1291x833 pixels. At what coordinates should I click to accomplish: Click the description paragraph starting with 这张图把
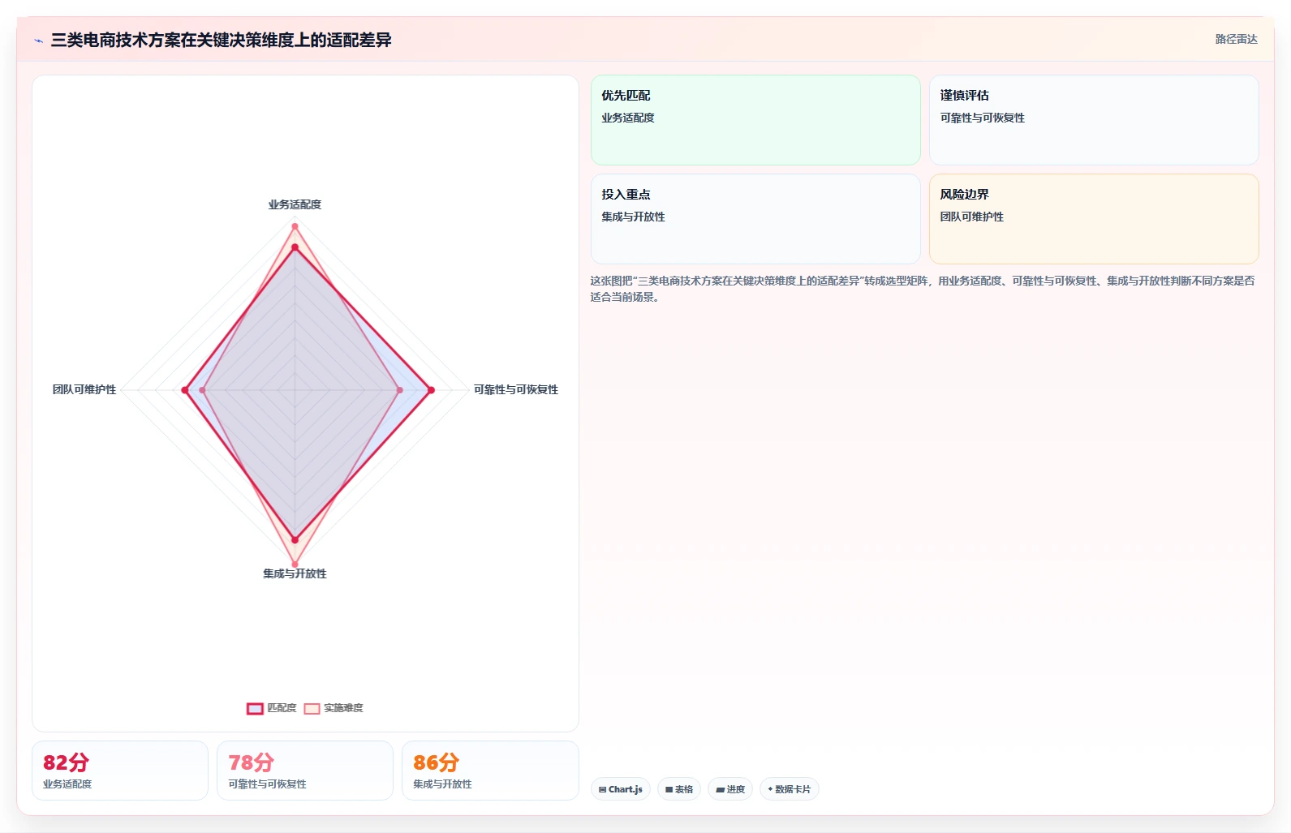coord(923,289)
